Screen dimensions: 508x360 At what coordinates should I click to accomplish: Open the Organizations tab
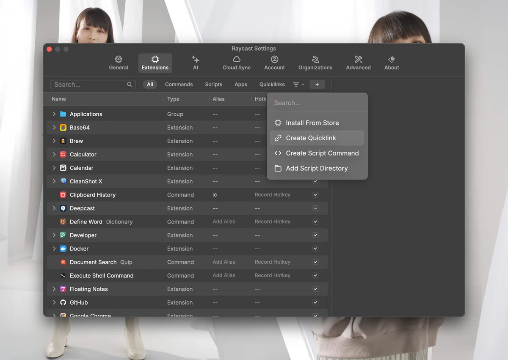pyautogui.click(x=315, y=63)
